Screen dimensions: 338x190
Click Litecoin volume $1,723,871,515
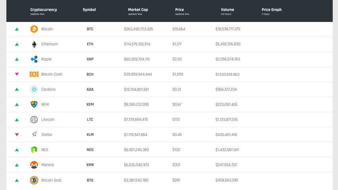tap(227, 120)
